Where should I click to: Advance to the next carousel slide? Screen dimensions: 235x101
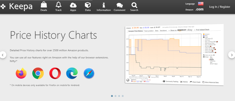tap(232, 55)
